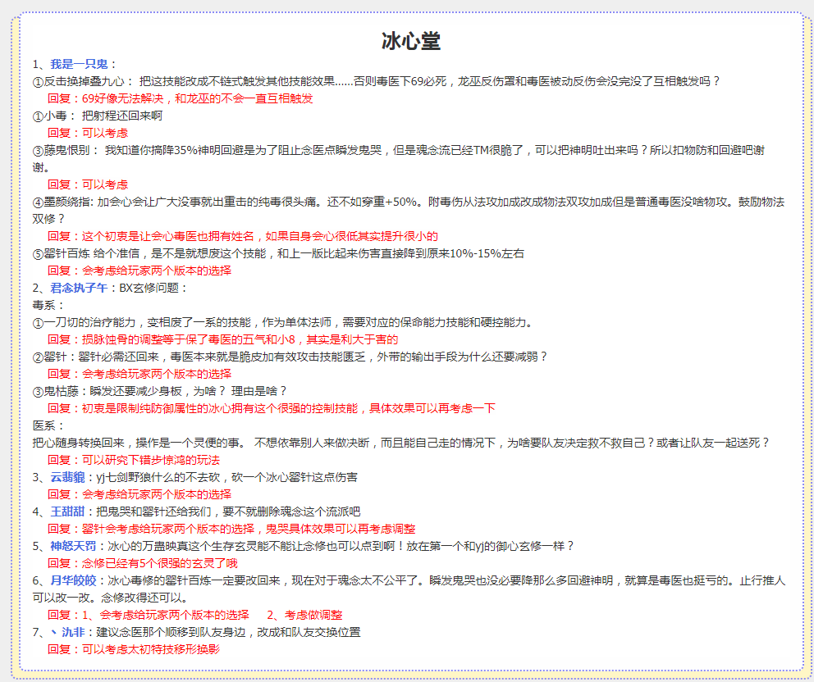Click the 毒系 section label
This screenshot has height=682, width=814.
(48, 305)
